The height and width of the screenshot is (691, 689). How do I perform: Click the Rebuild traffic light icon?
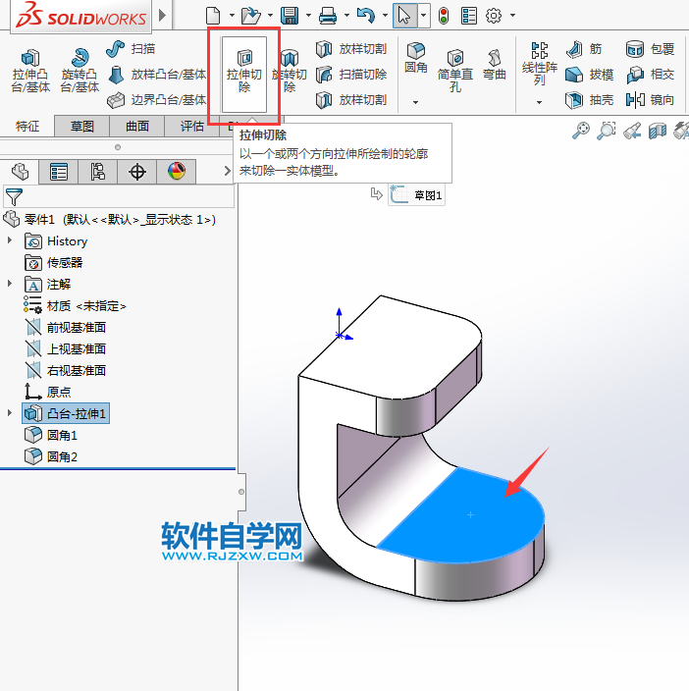tap(444, 16)
